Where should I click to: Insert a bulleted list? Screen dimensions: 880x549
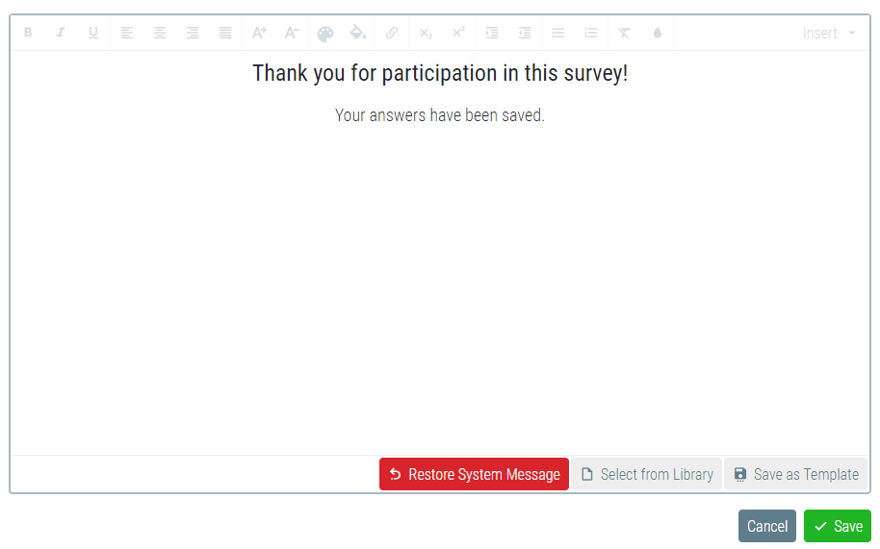click(558, 33)
